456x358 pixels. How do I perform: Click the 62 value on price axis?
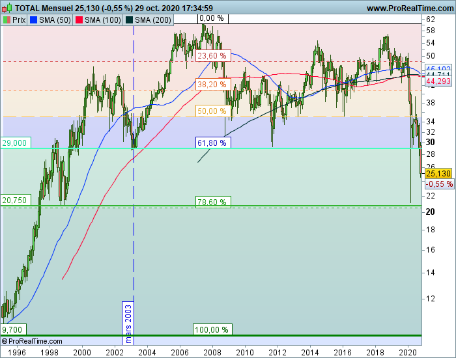pos(431,20)
